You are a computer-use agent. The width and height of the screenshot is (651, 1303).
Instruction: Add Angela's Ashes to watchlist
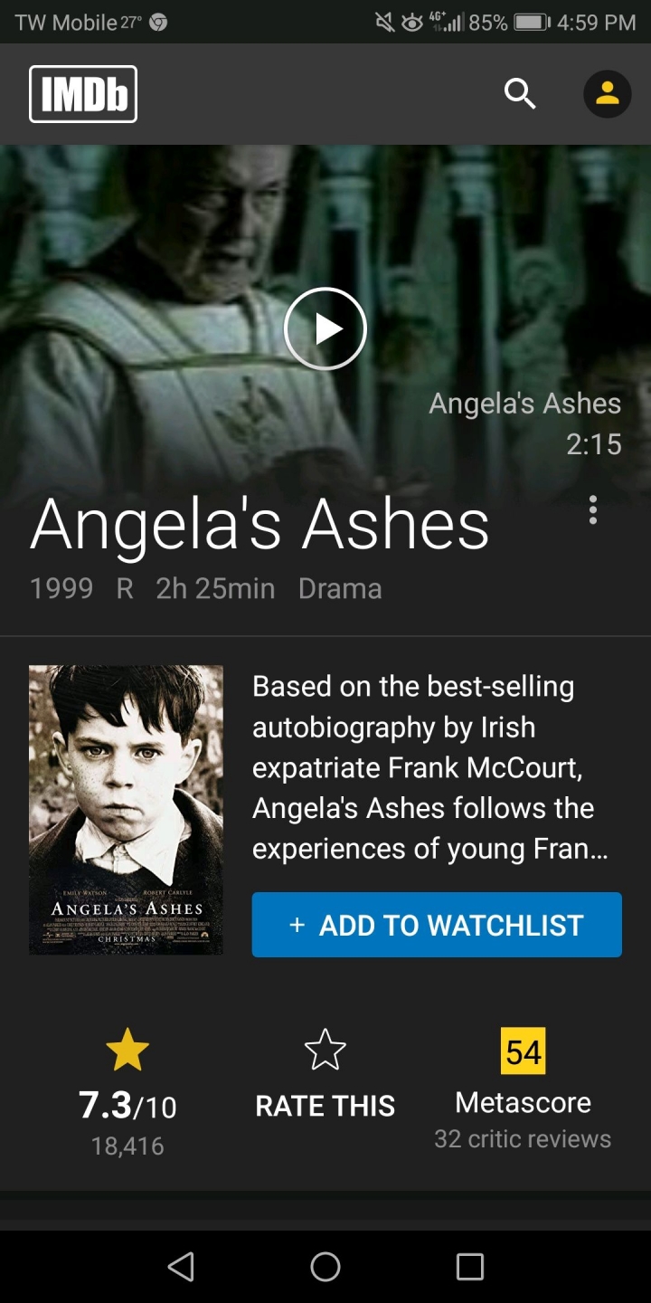pos(437,925)
